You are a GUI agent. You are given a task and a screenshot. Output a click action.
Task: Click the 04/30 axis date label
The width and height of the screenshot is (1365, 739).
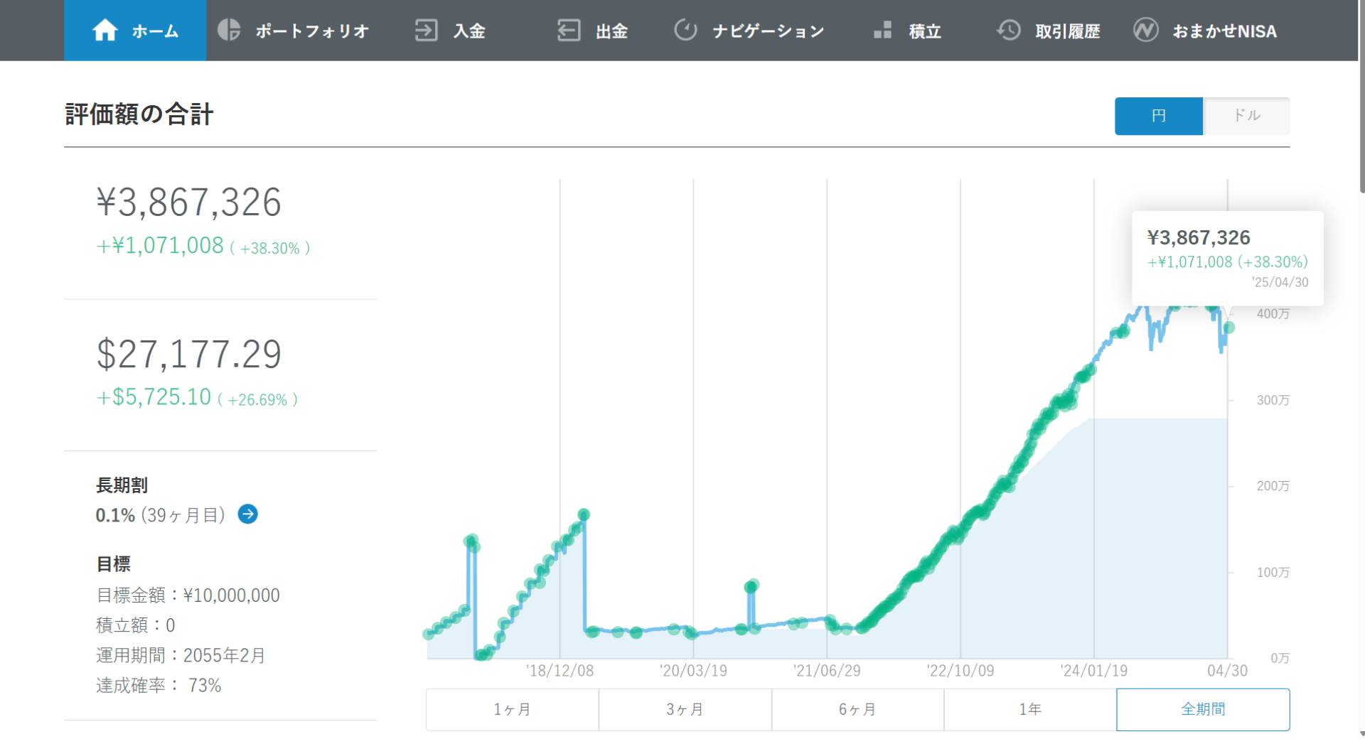[1227, 671]
